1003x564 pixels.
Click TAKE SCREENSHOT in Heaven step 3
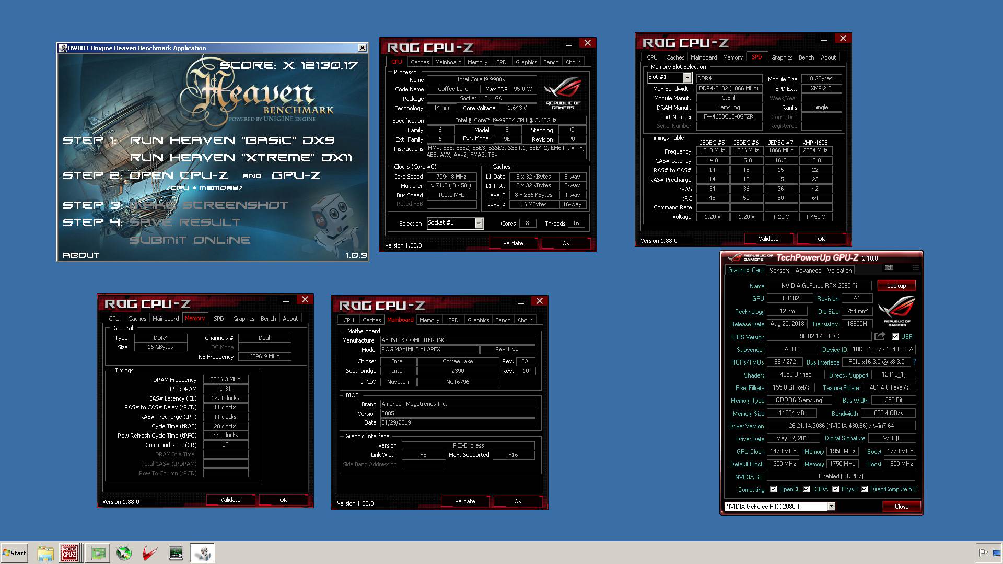click(209, 205)
